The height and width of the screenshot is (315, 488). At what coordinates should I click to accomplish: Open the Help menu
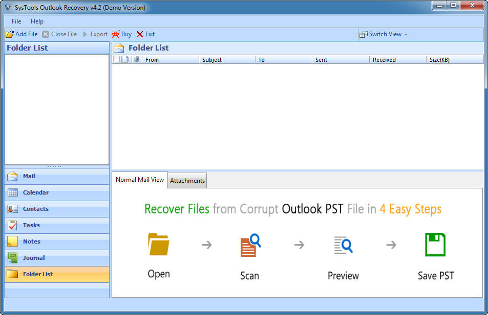click(x=37, y=21)
